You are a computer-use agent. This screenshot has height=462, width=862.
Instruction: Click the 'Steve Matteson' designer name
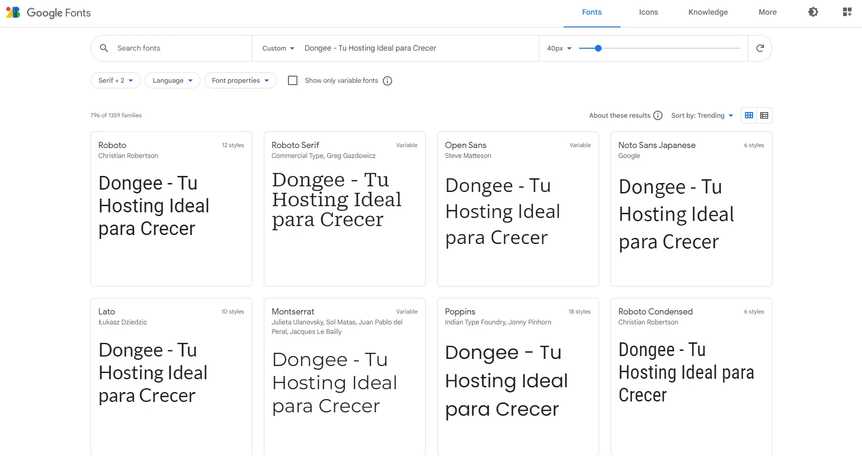pyautogui.click(x=468, y=156)
